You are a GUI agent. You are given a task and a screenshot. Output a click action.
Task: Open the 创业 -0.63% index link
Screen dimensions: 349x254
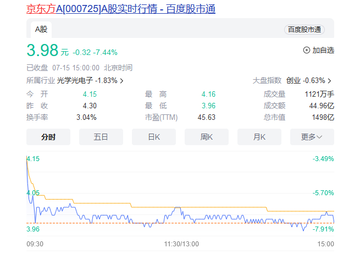[x=306, y=80]
